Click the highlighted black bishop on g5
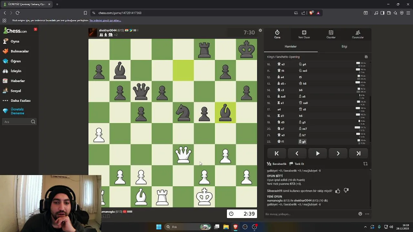This screenshot has width=413, height=232. pyautogui.click(x=225, y=112)
